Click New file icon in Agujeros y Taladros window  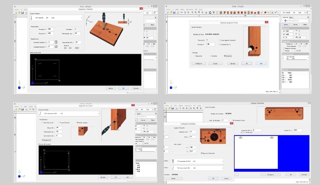[x=16, y=13]
